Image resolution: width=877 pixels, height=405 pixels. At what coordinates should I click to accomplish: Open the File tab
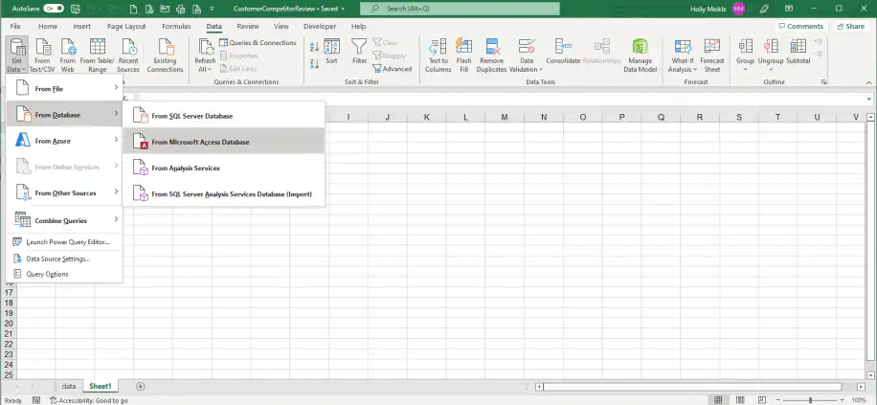click(15, 26)
